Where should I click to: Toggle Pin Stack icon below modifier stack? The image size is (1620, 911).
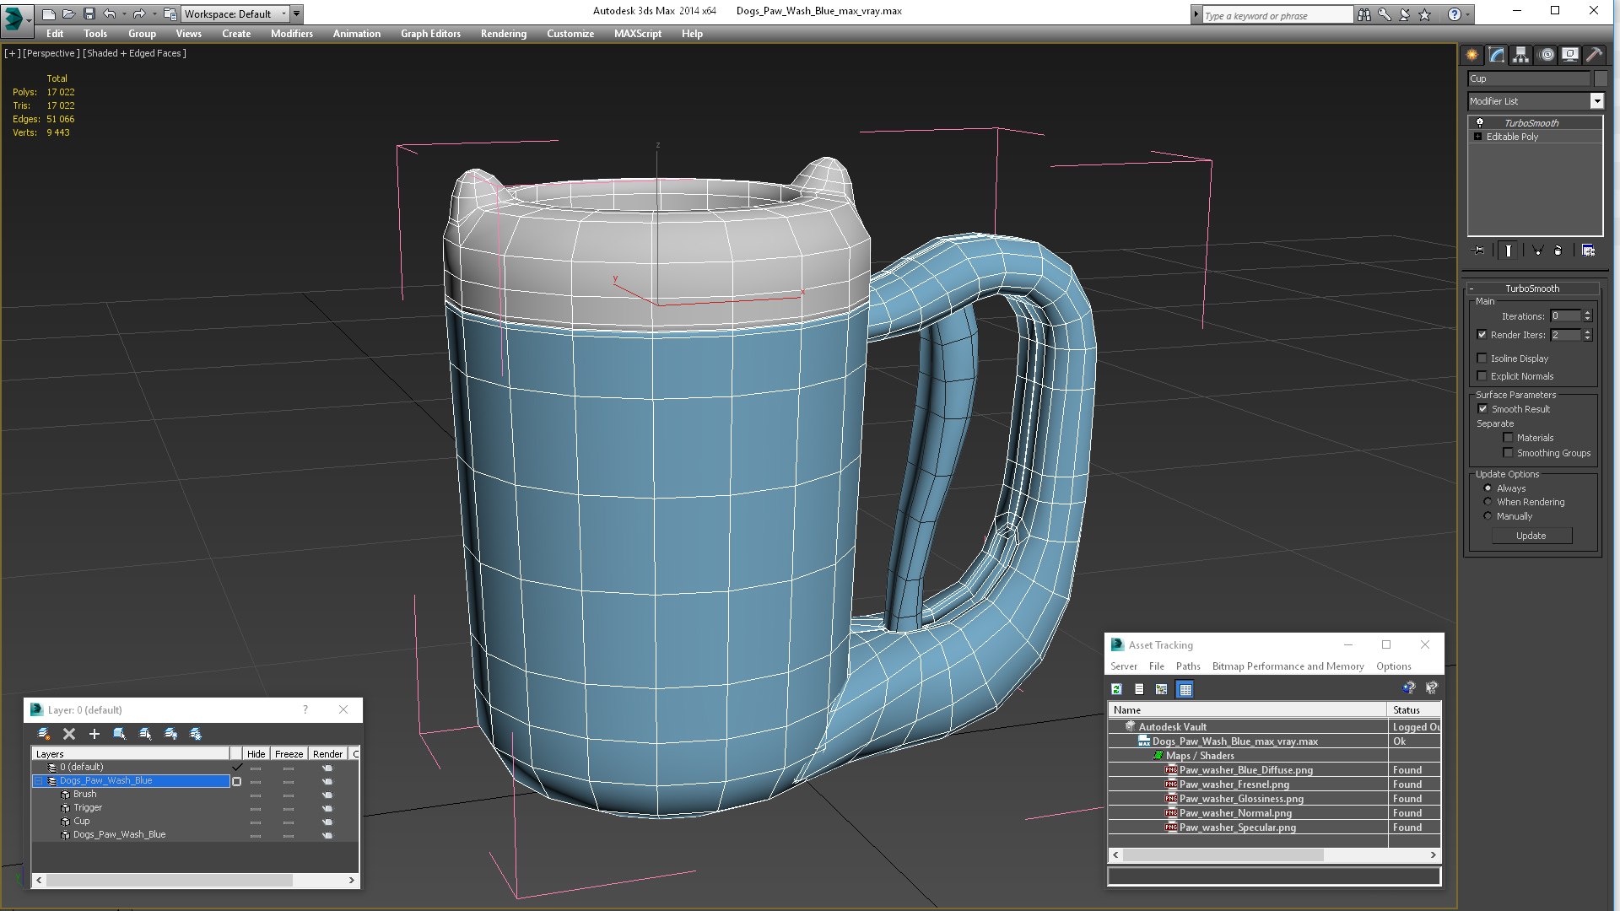coord(1478,251)
